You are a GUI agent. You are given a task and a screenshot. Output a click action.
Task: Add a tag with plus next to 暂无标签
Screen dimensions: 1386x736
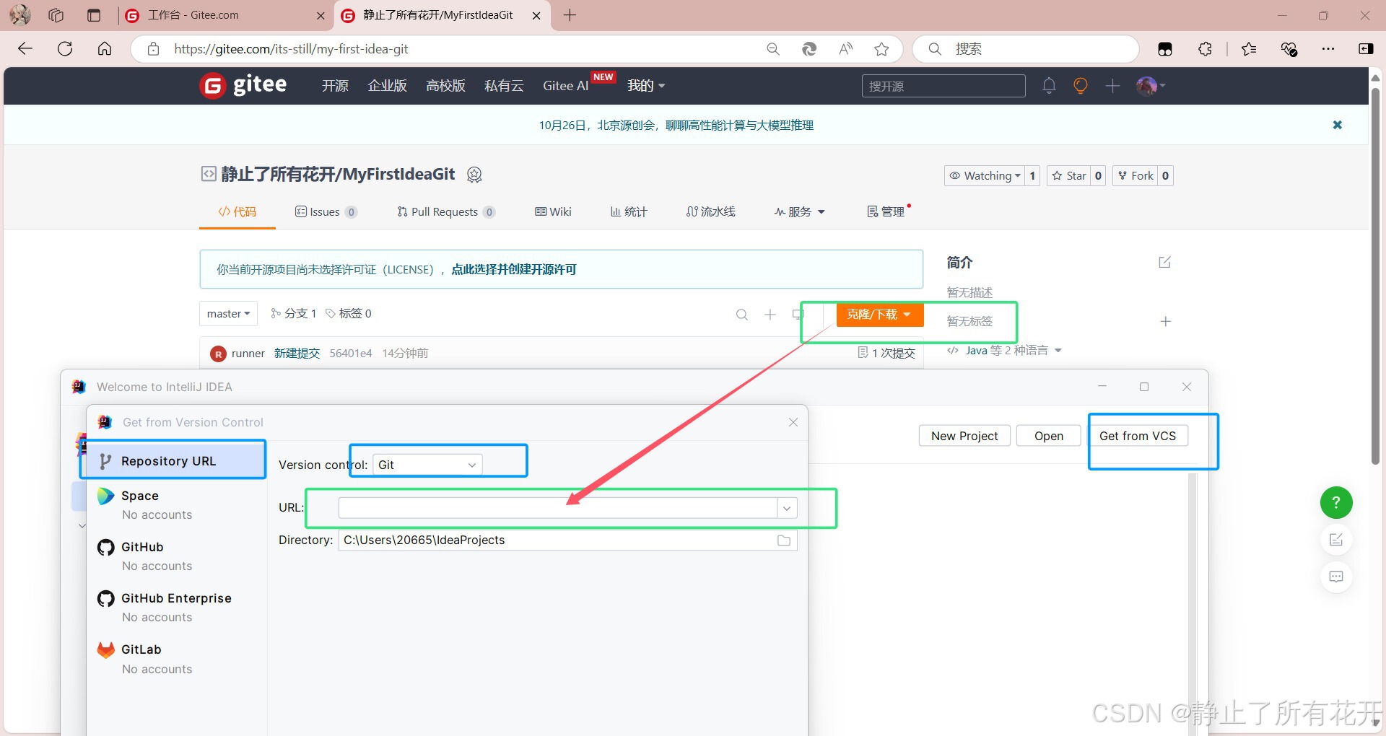coord(1165,321)
